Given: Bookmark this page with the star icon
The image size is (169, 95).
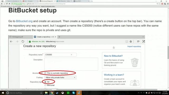Looking at the screenshot, I should point(159,4).
